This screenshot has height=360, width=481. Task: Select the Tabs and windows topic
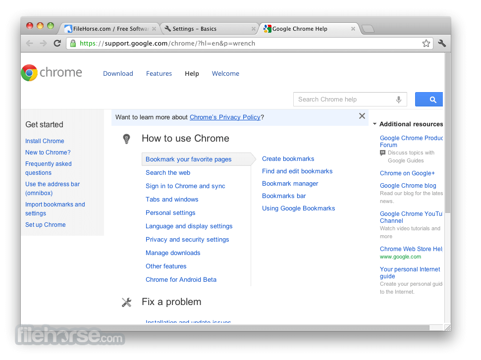[x=172, y=200]
